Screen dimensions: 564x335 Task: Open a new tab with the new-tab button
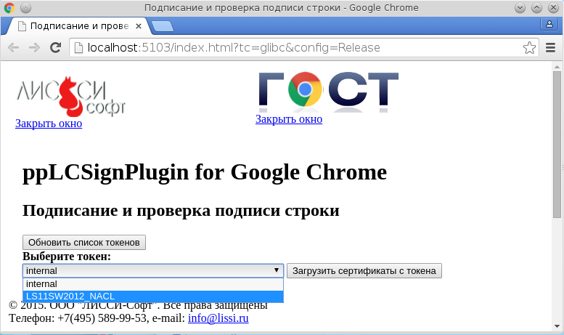[162, 26]
